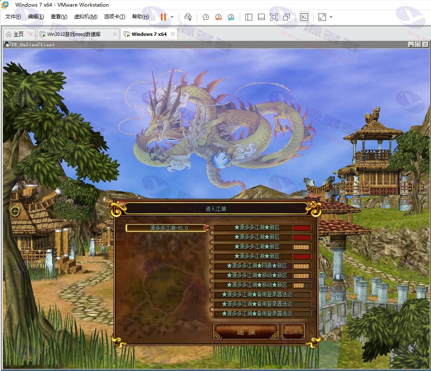The height and width of the screenshot is (371, 431).
Task: Click the VM icon on Windows 7 tab
Action: (127, 34)
